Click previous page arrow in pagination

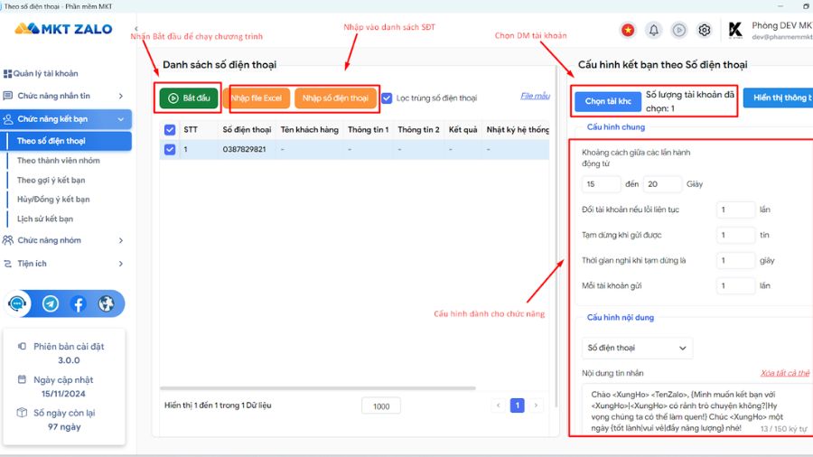coord(499,406)
